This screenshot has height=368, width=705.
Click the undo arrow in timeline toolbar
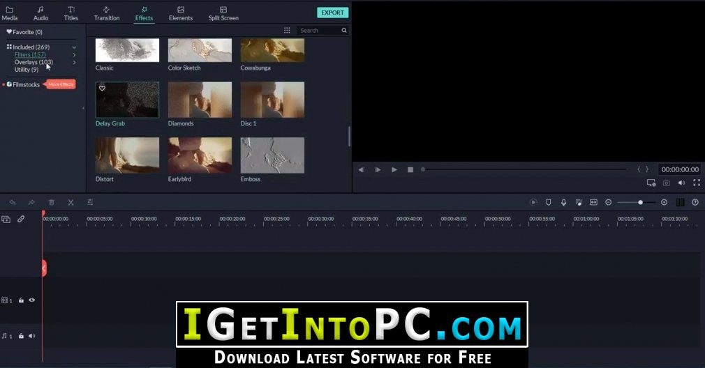click(13, 202)
